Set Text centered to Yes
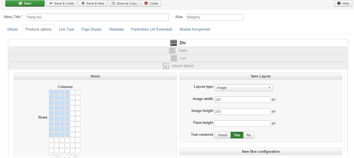 pos(237,135)
